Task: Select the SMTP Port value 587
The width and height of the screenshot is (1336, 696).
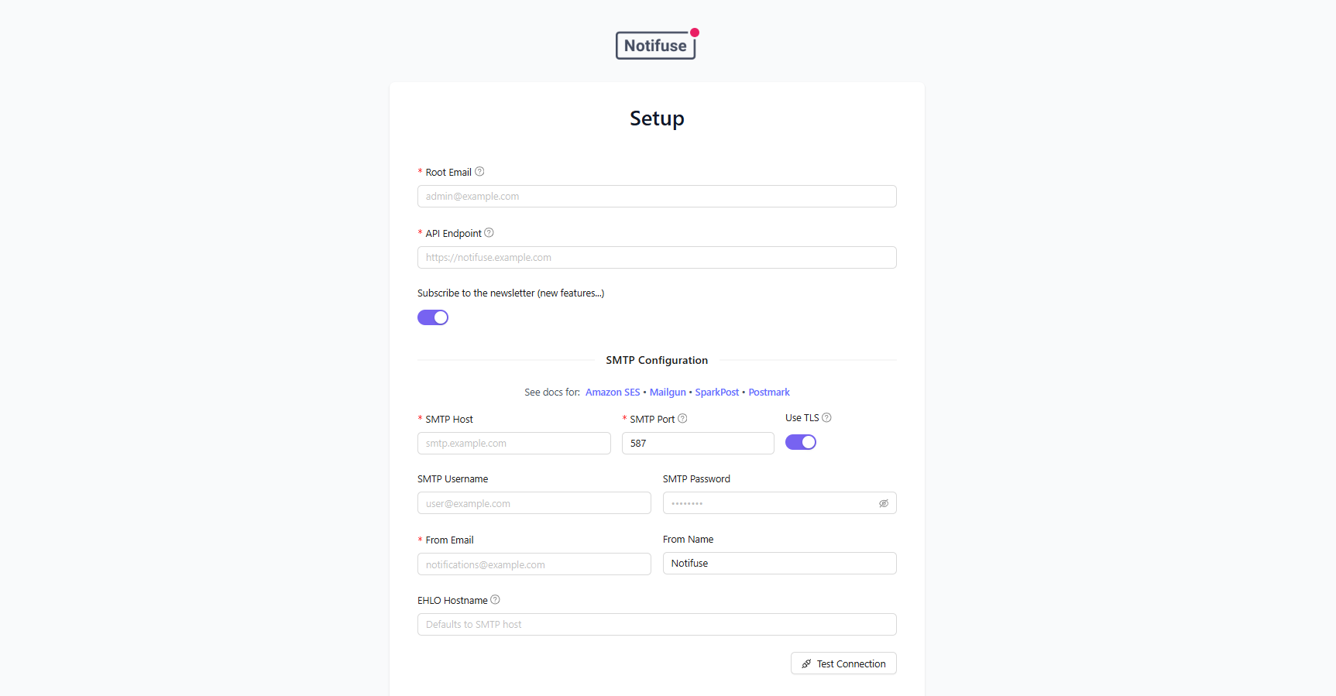Action: pyautogui.click(x=696, y=443)
